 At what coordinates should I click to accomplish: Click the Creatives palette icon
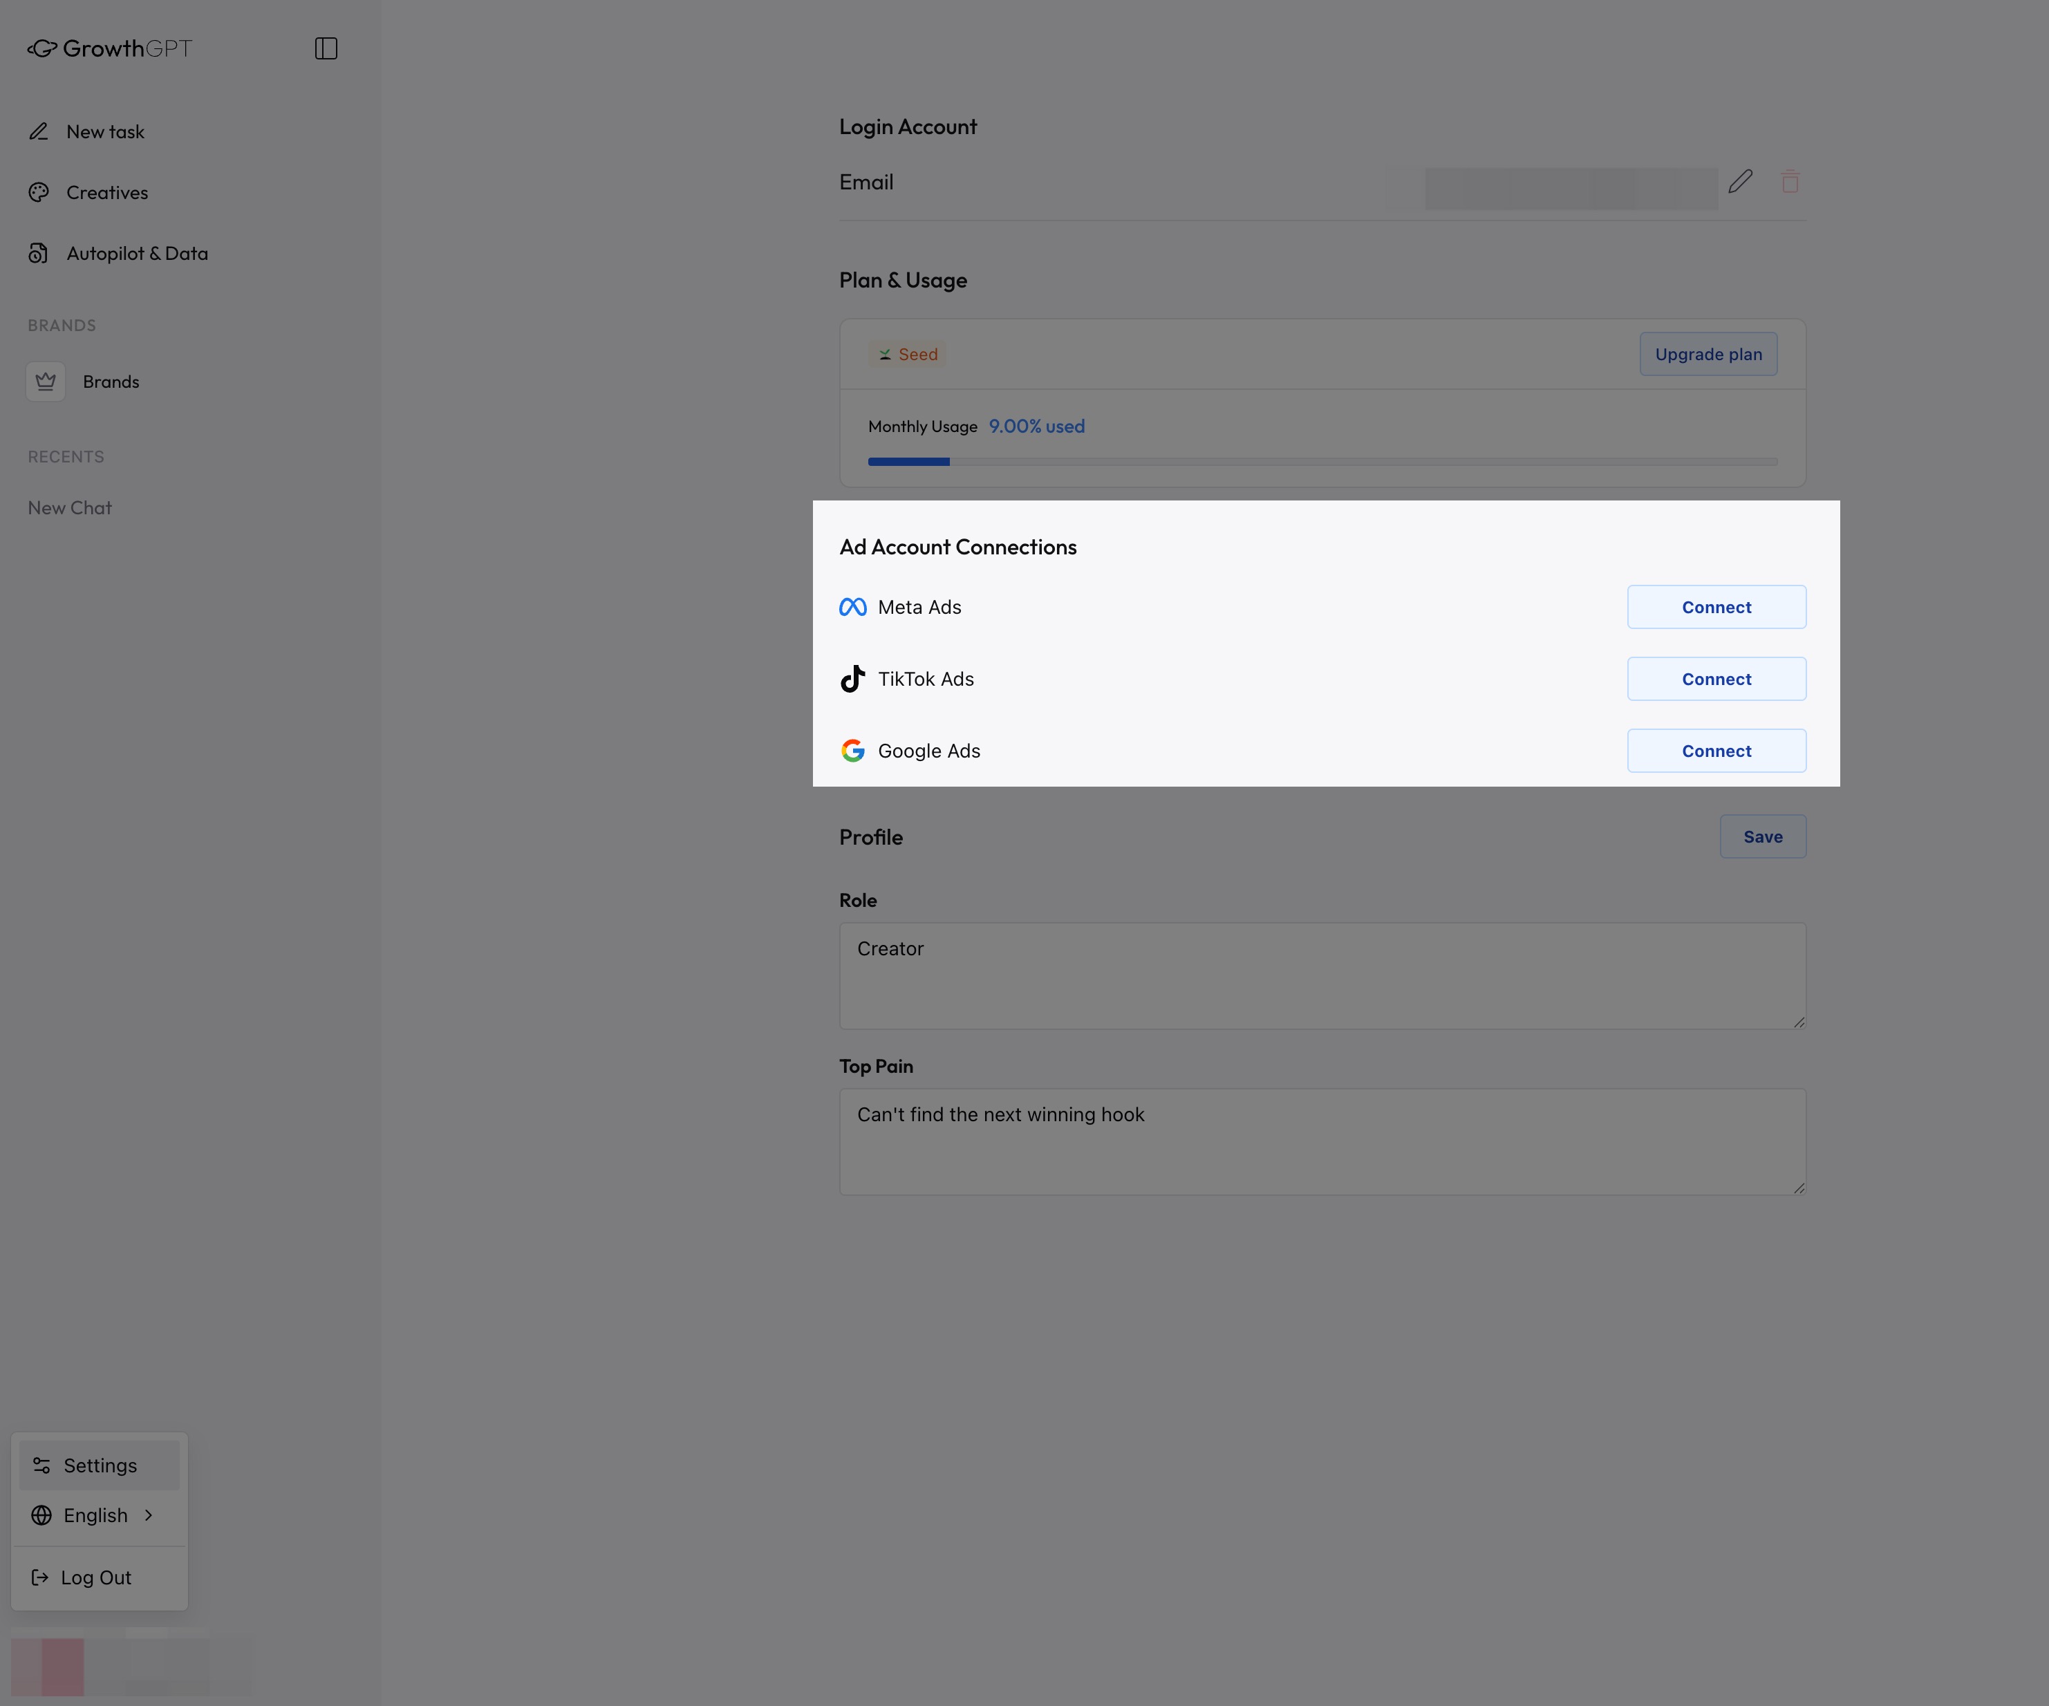(39, 192)
